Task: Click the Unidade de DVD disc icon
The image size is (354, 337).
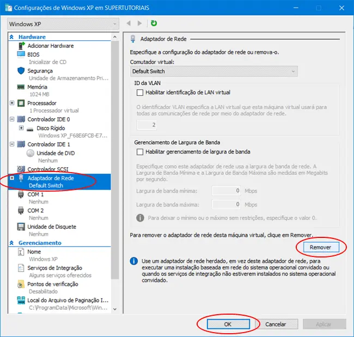Action: [x=30, y=153]
